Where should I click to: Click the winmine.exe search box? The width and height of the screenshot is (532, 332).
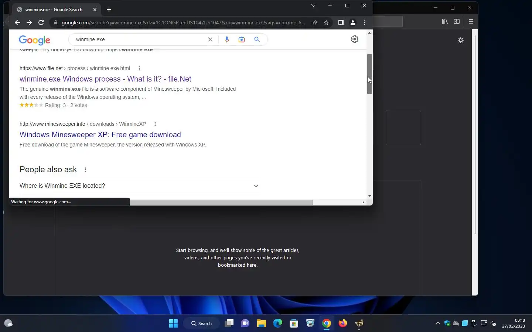tap(139, 39)
